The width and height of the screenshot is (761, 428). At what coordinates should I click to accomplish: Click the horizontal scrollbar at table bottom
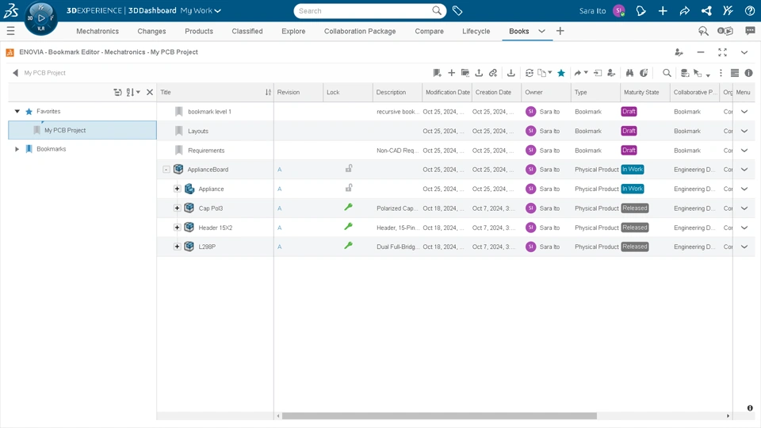[439, 416]
